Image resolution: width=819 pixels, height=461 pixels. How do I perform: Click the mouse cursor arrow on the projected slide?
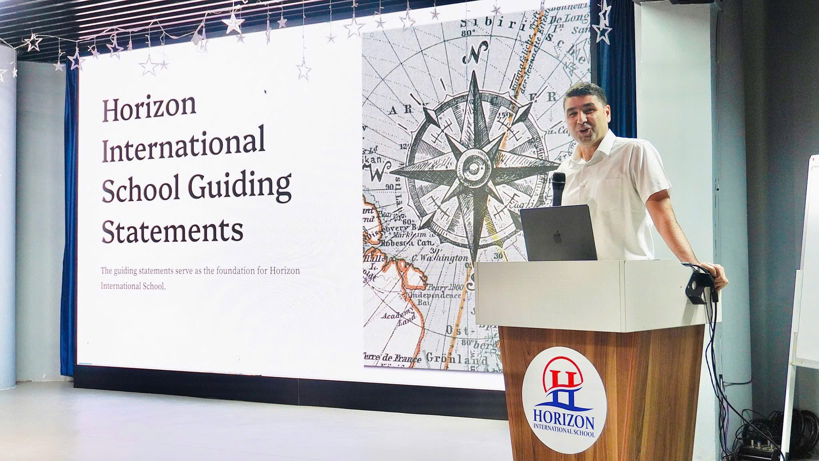pos(265,92)
